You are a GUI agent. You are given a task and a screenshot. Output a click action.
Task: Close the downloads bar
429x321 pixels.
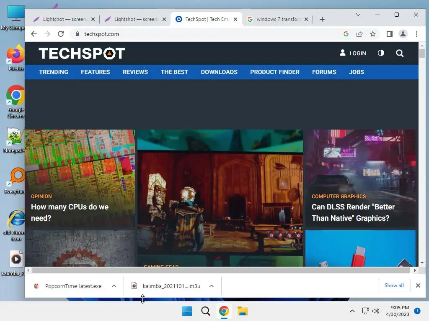pyautogui.click(x=418, y=285)
